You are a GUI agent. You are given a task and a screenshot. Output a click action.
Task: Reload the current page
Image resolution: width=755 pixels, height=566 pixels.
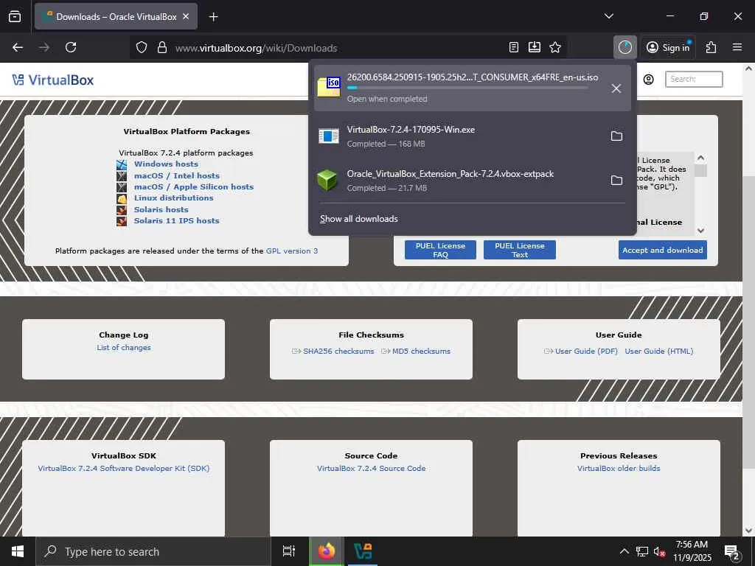tap(71, 47)
